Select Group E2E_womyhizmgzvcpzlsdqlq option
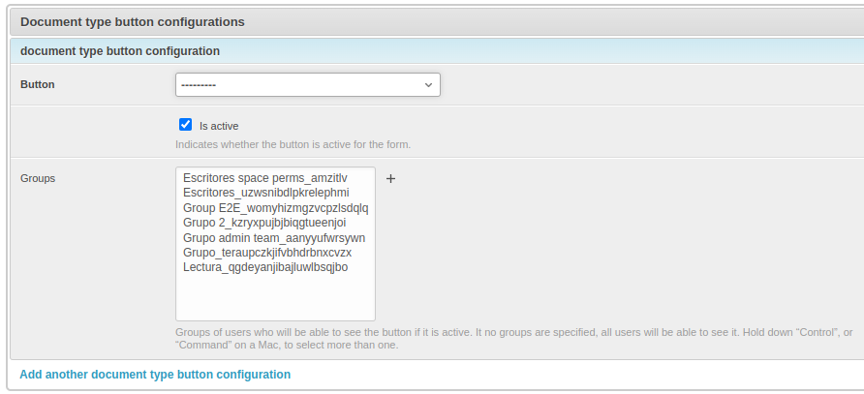 click(275, 208)
